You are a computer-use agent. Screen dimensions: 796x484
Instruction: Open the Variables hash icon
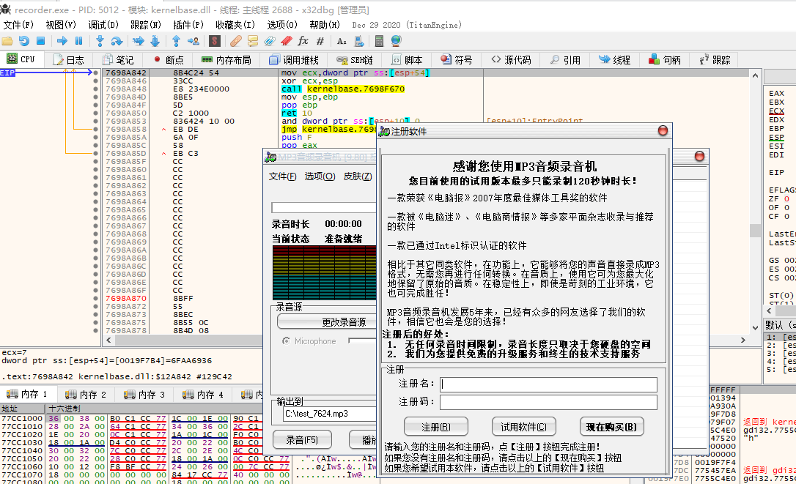point(320,41)
